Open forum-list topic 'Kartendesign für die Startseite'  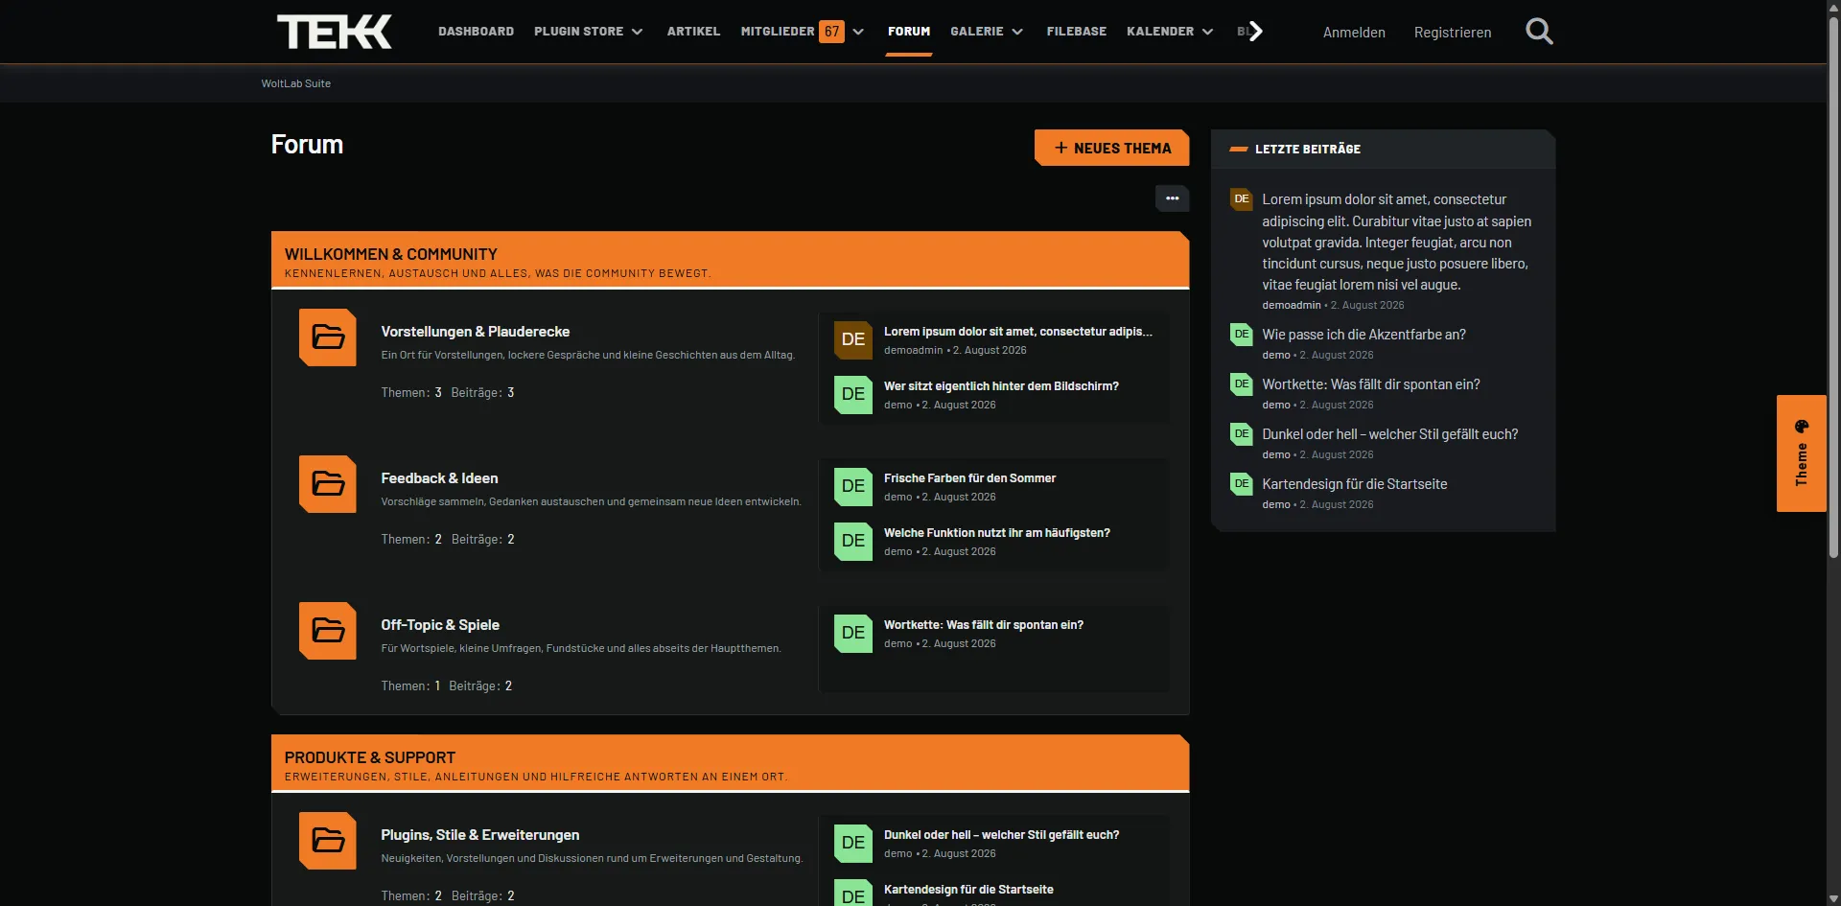point(968,890)
